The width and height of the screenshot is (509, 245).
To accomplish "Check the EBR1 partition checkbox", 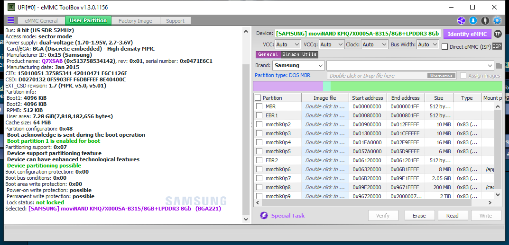I will coord(259,115).
